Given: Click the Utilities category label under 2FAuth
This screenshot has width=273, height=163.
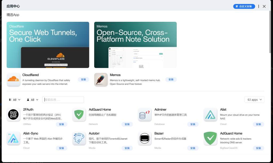Looking at the screenshot, I should 27,124.
